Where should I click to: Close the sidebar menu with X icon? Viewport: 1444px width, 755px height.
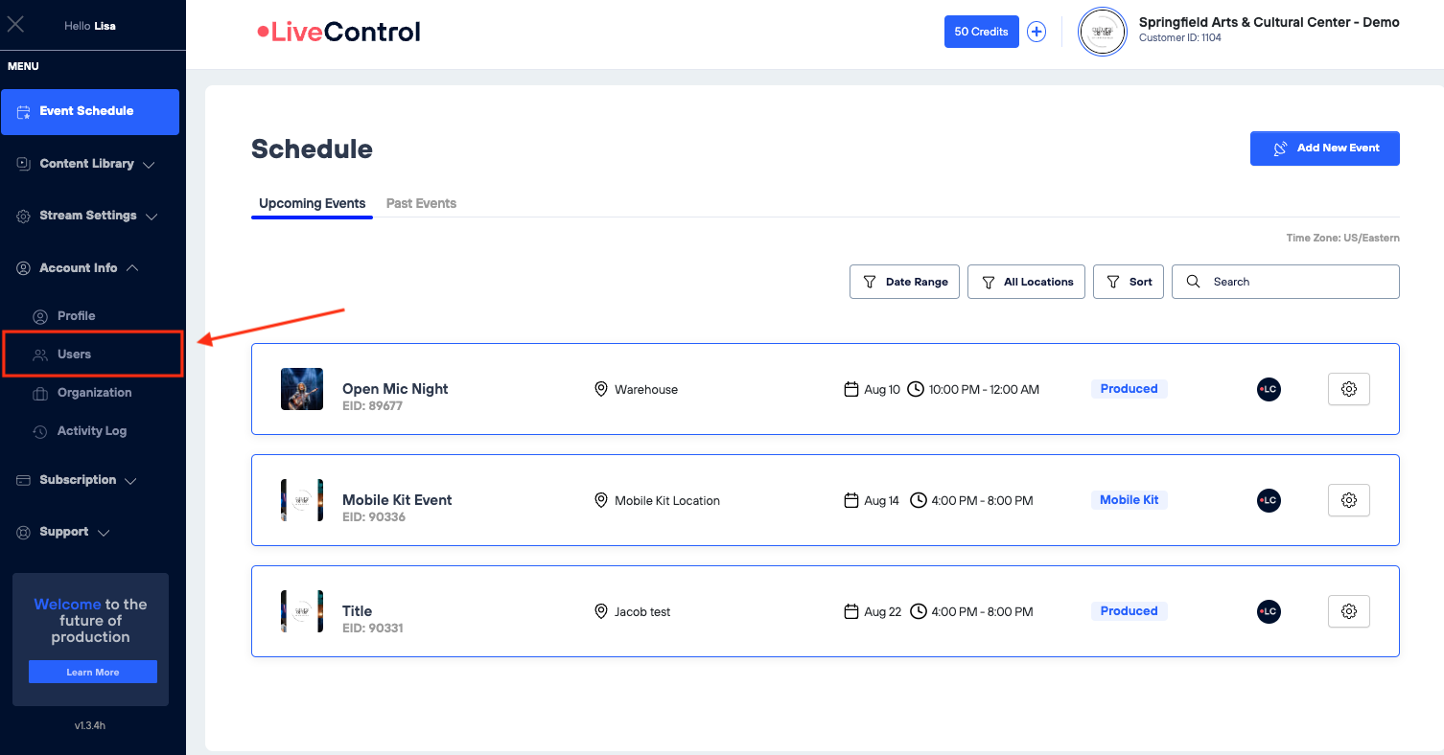(x=16, y=25)
